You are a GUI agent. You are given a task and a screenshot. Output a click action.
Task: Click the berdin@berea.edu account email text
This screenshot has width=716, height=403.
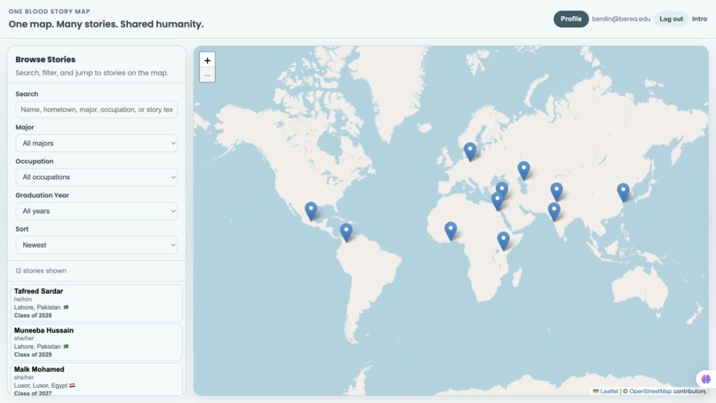[x=621, y=19]
